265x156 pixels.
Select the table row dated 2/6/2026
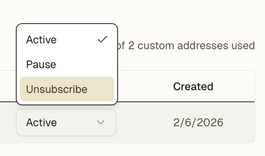coord(198,123)
